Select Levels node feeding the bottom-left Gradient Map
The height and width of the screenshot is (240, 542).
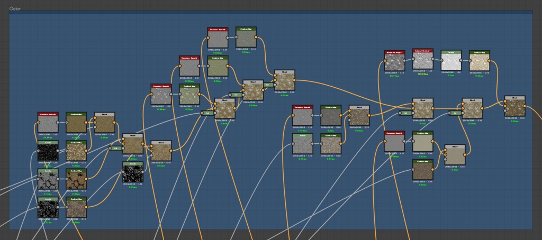pos(48,207)
